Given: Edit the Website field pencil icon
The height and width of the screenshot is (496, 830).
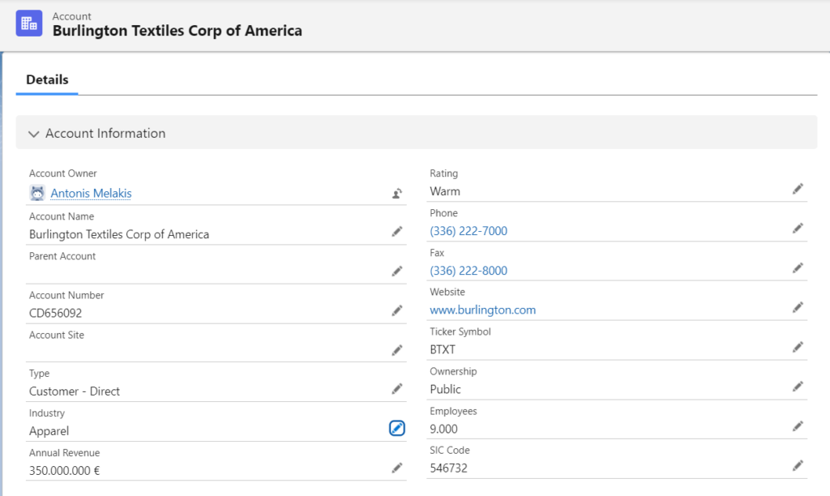Looking at the screenshot, I should coord(798,307).
